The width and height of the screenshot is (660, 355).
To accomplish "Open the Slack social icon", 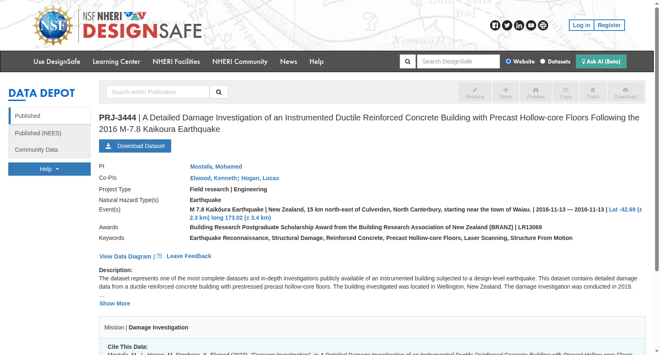I will coord(543,26).
